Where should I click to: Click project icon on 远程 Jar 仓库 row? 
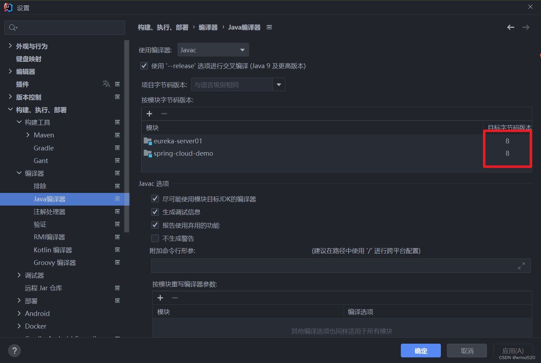pos(118,288)
